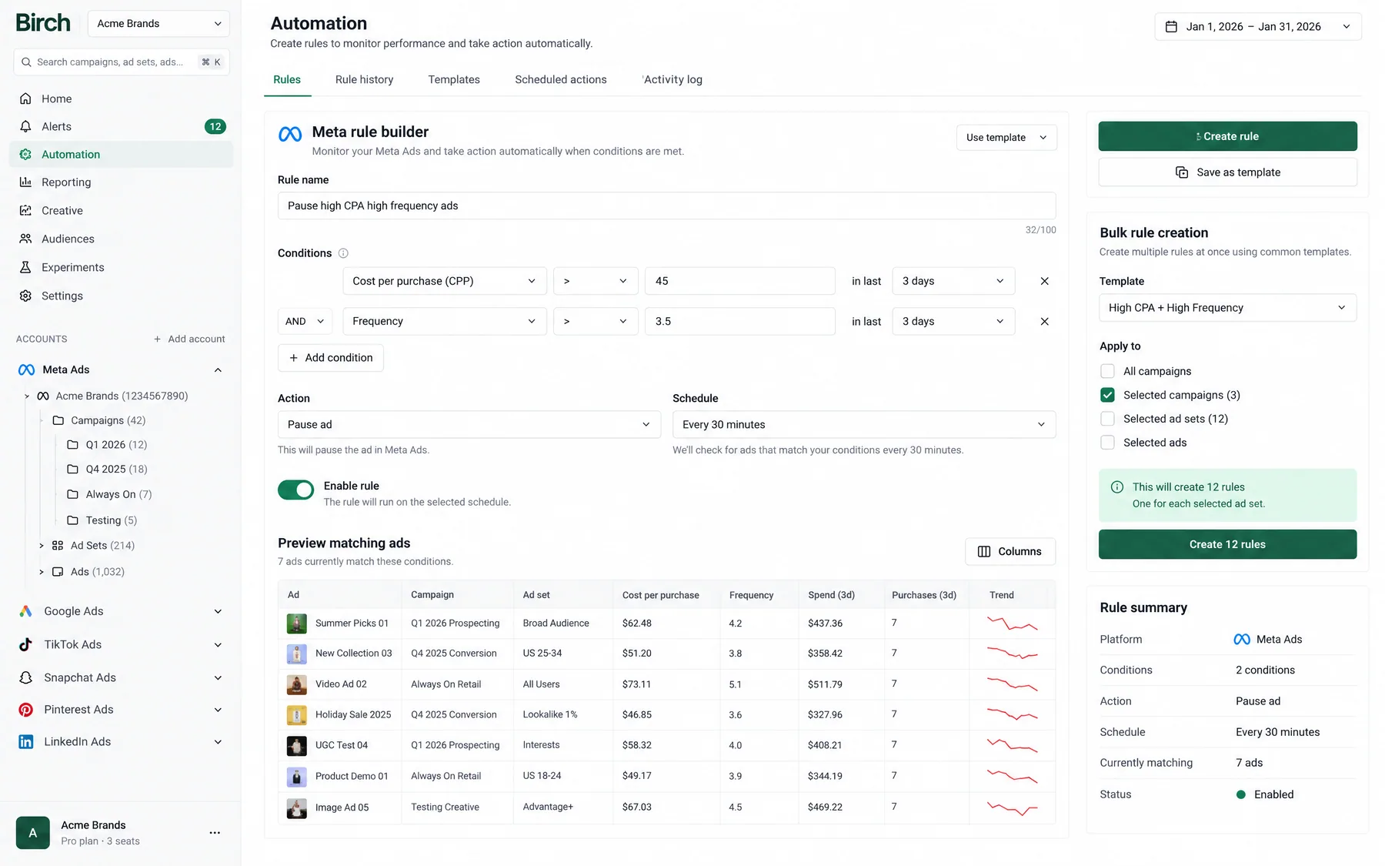
Task: Go to Reporting via its chart icon
Action: coord(25,182)
